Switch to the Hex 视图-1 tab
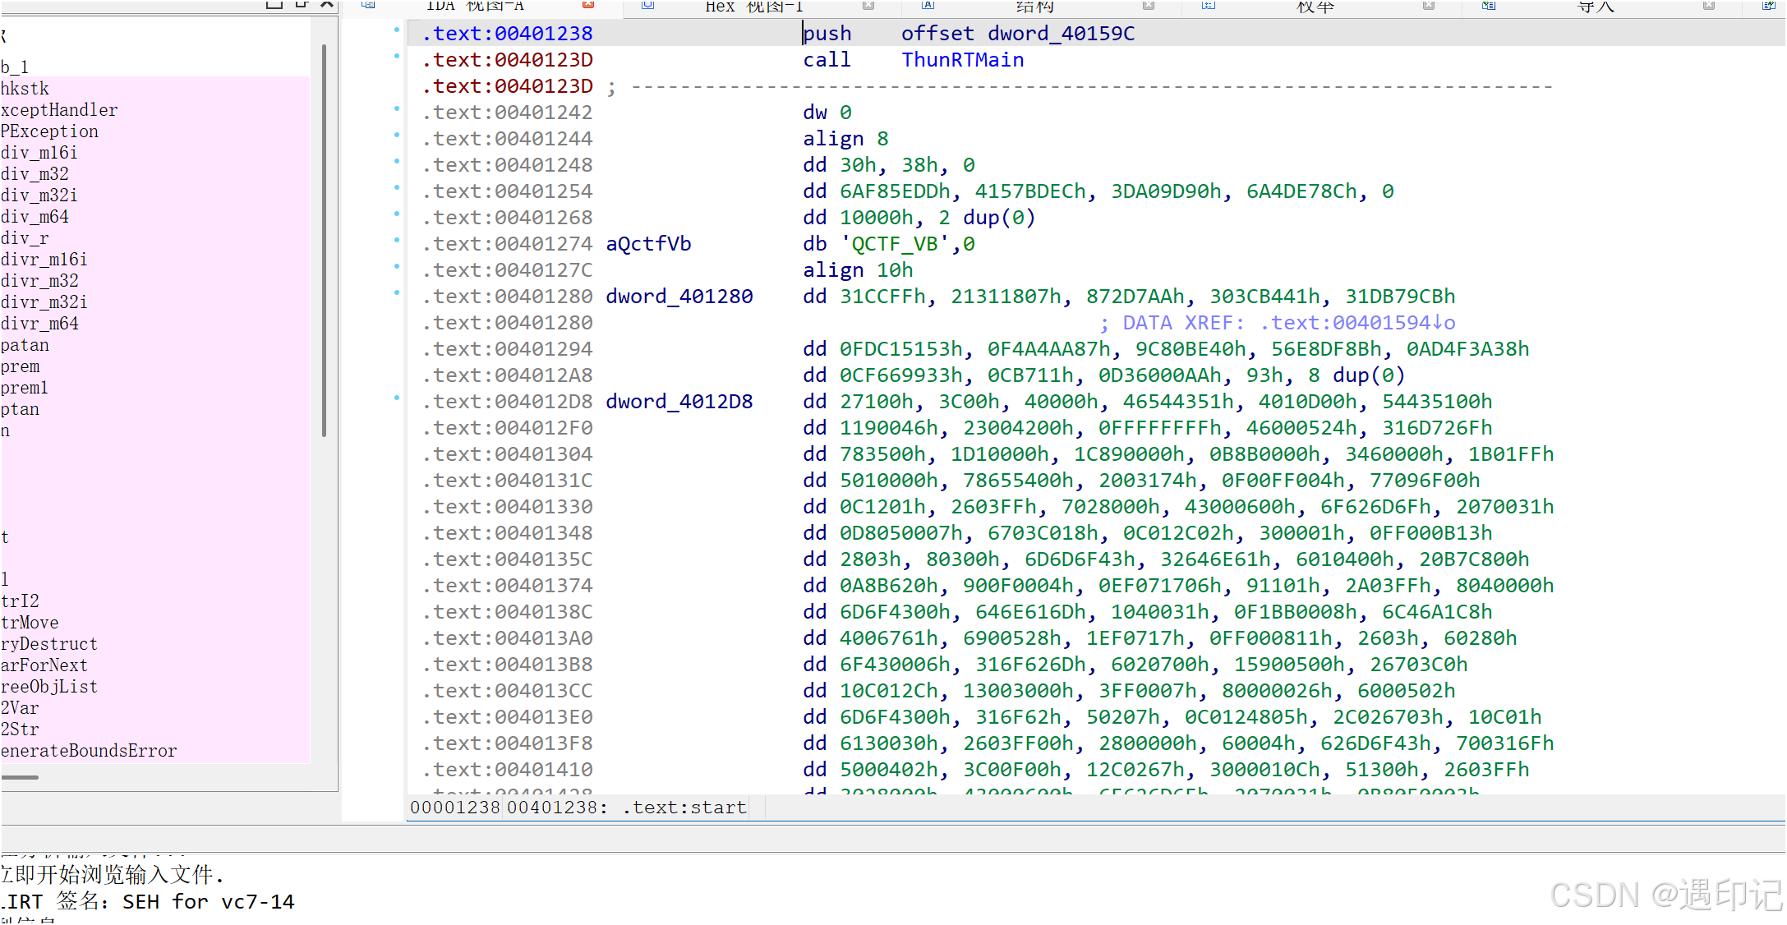The height and width of the screenshot is (925, 1787). pos(753,7)
